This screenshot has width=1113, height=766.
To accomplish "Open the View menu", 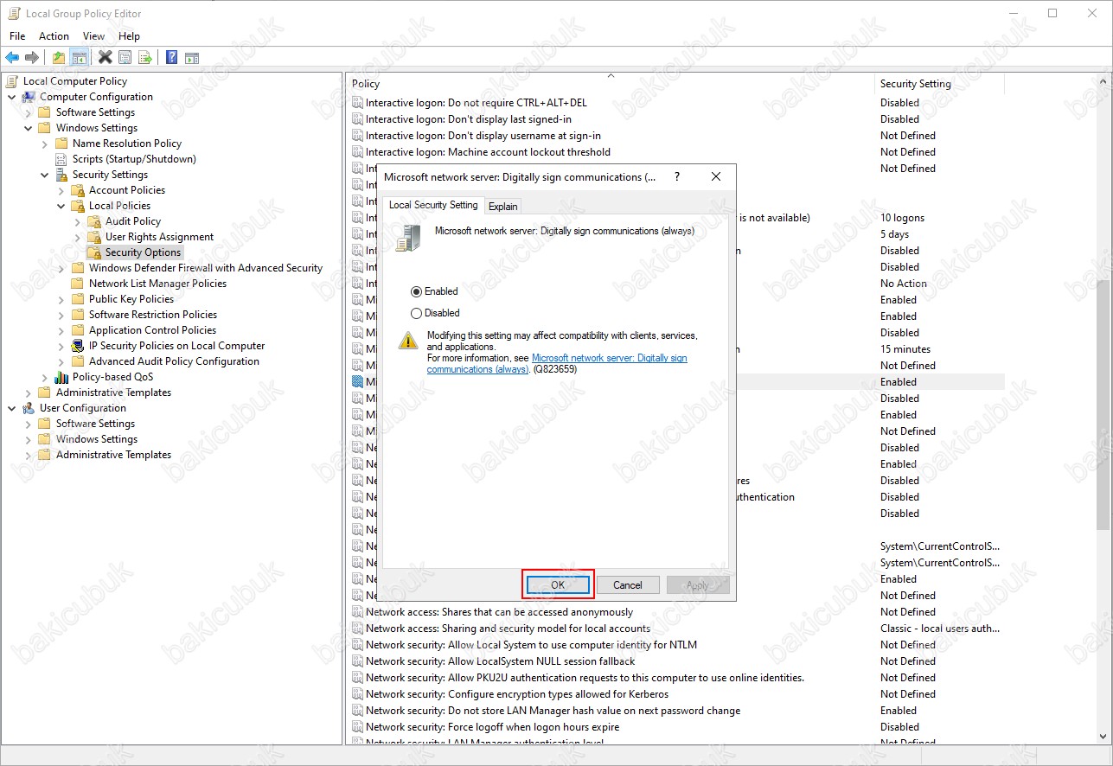I will pyautogui.click(x=93, y=36).
